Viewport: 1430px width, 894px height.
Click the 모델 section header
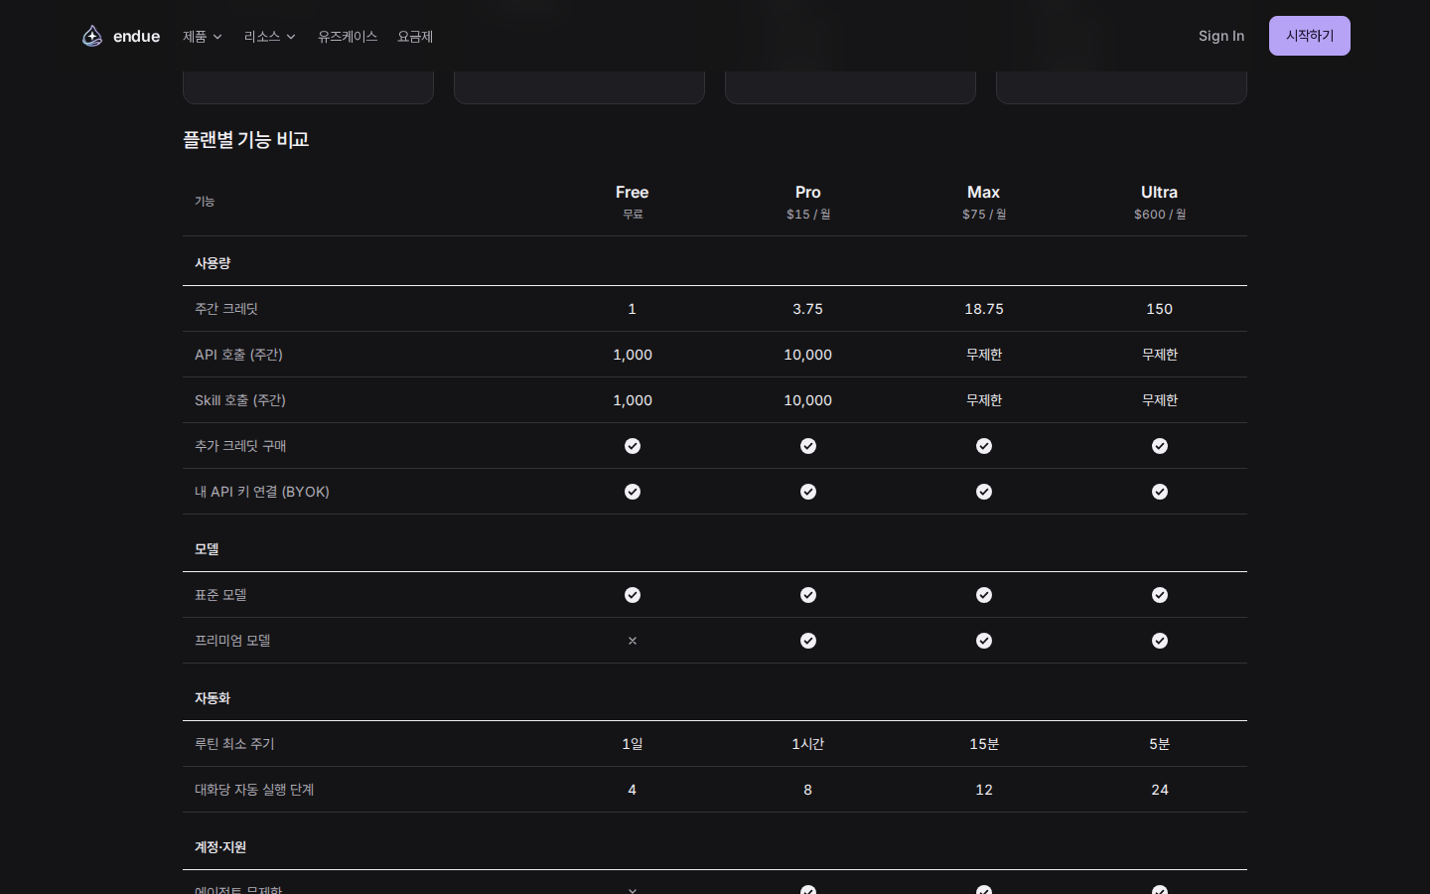207,549
